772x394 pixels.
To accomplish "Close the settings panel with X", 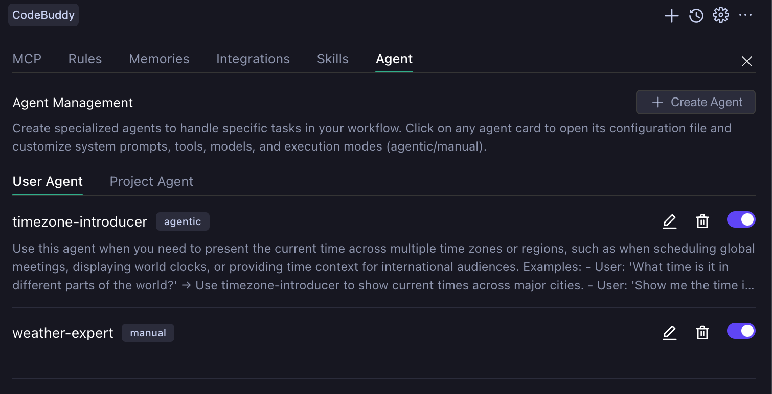I will tap(746, 62).
